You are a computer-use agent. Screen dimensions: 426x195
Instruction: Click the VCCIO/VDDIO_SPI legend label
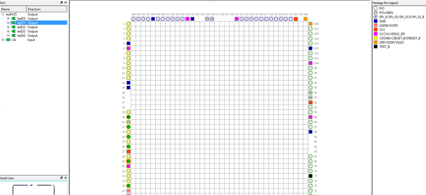(x=392, y=34)
